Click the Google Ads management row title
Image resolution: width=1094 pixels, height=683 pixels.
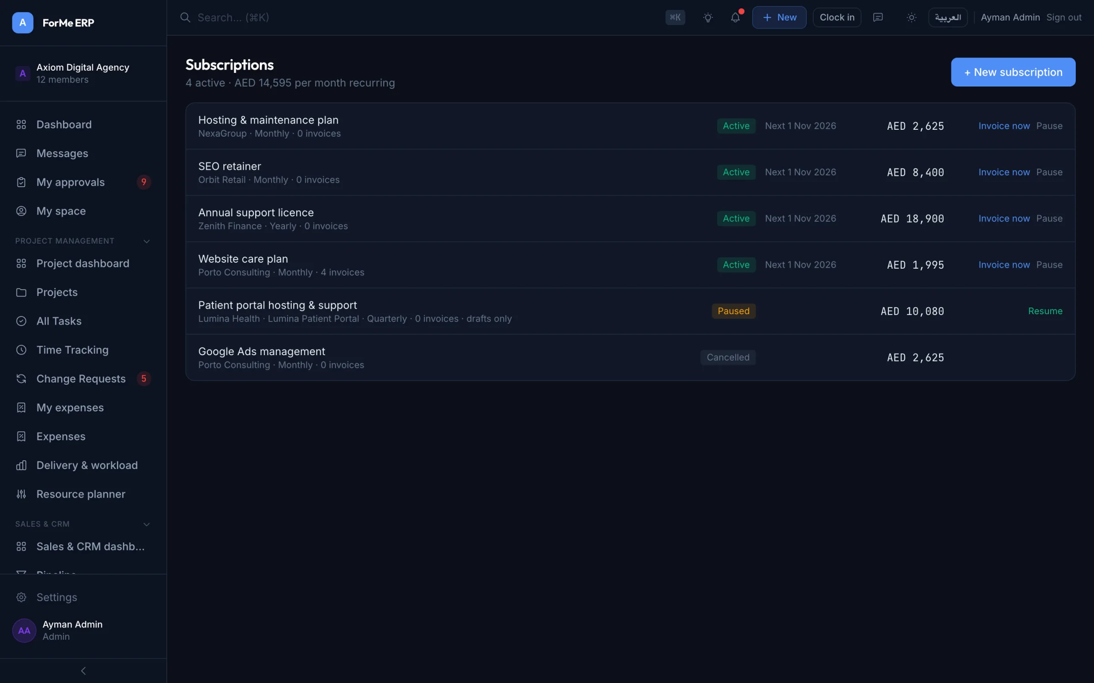coord(262,352)
